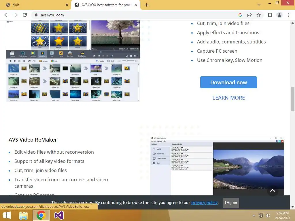Close the 'club' tab
The width and height of the screenshot is (295, 221).
[67, 5]
